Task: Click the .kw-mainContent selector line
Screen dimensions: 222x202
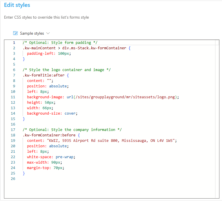Action: click(76, 48)
